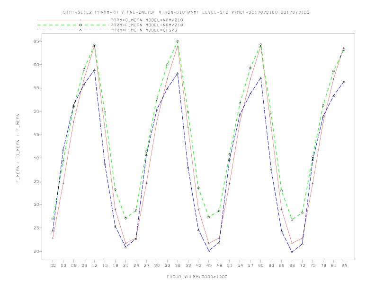Select legend entry PARM=O_MEAN MODEL=NAM/218
This screenshot has width=375, height=289.
147,20
